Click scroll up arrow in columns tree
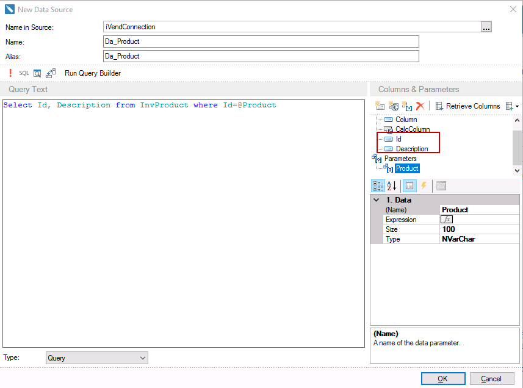This screenshot has width=523, height=388. click(517, 120)
